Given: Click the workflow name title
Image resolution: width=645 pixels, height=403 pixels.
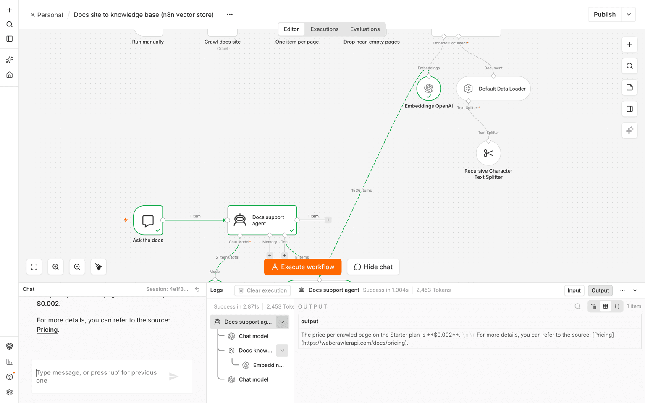Looking at the screenshot, I should coord(144,15).
